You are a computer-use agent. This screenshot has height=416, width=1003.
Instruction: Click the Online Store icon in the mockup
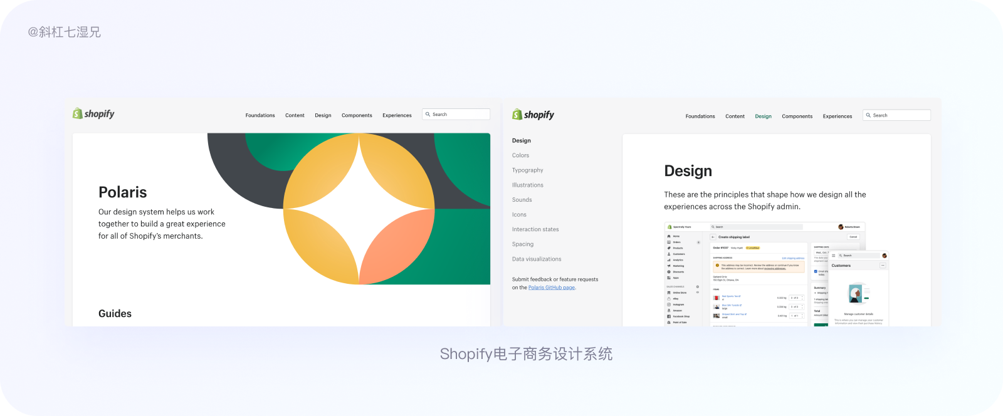coord(669,293)
